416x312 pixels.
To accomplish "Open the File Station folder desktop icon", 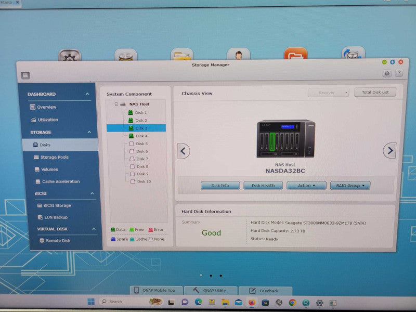I will tap(182, 55).
